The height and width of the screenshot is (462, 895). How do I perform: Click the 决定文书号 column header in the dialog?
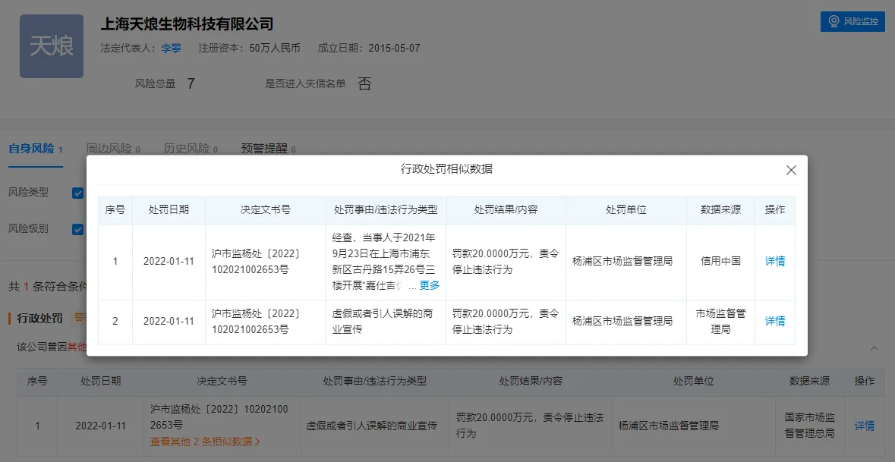coord(266,210)
